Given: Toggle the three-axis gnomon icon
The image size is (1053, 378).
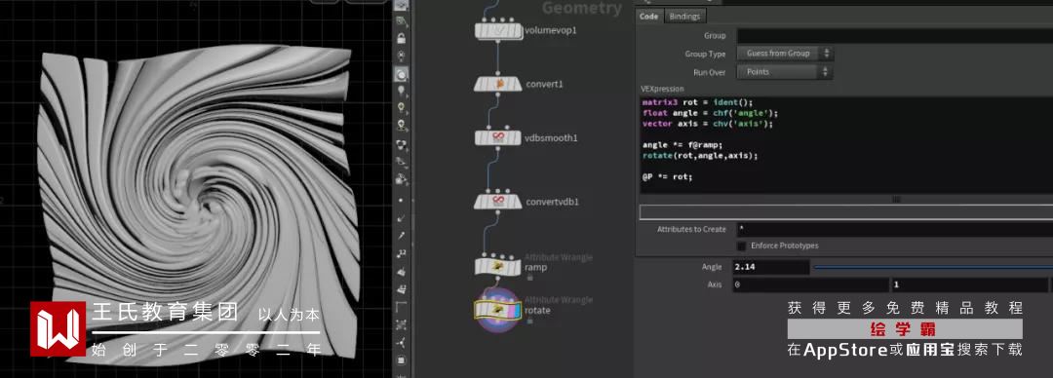Looking at the screenshot, I should click(x=402, y=343).
